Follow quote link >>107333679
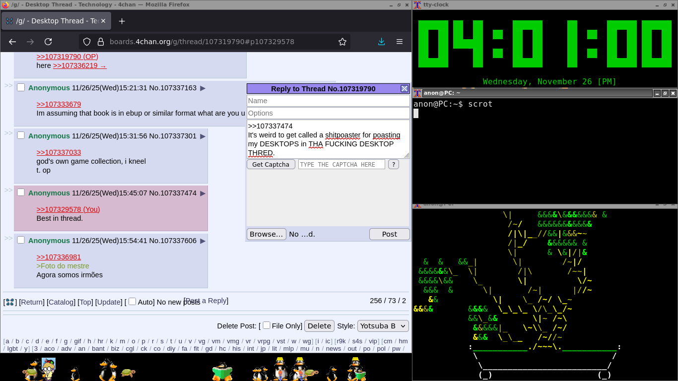 (59, 104)
